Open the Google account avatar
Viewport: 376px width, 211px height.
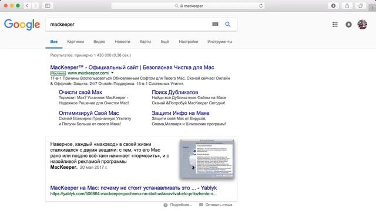(362, 25)
